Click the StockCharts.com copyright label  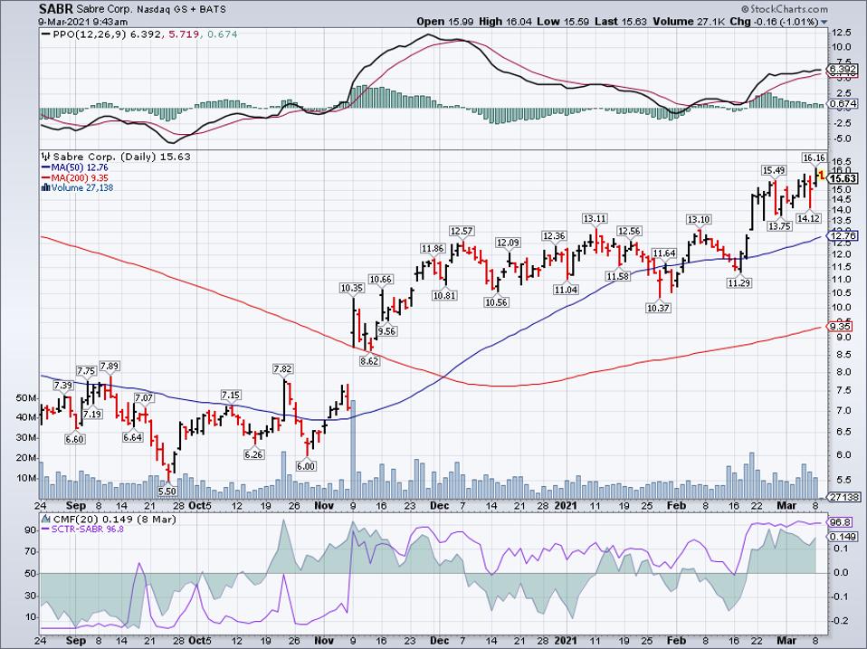(x=786, y=9)
